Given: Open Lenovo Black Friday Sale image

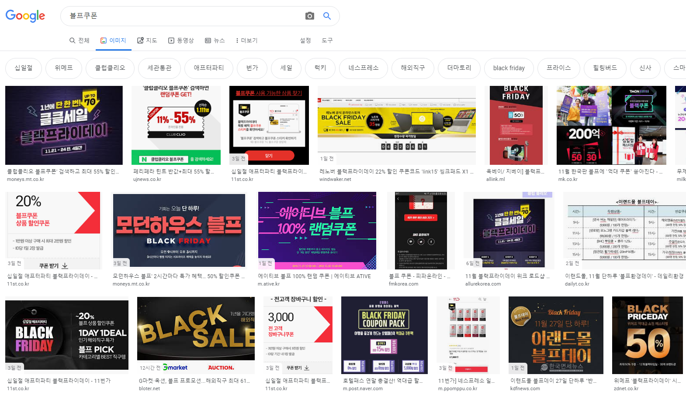Looking at the screenshot, I should click(x=397, y=125).
